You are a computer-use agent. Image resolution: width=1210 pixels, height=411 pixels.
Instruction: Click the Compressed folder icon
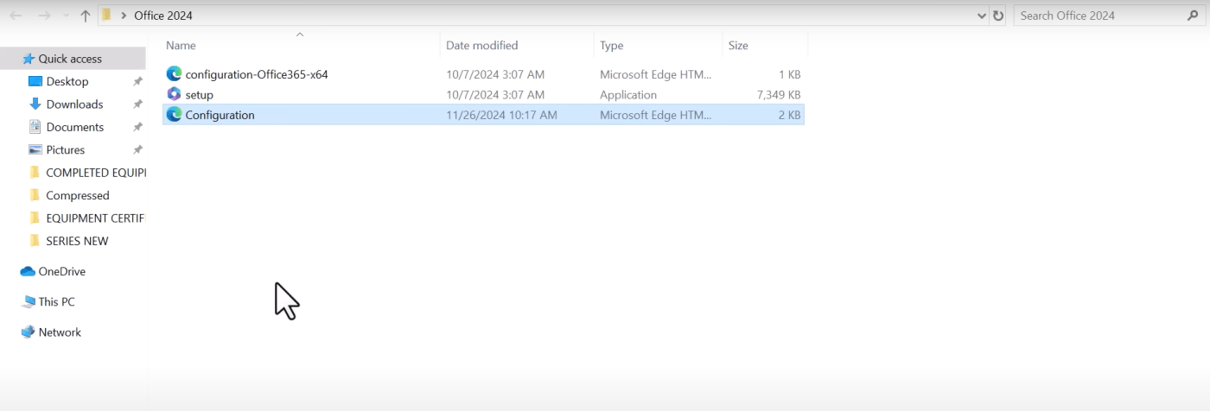[x=35, y=195]
